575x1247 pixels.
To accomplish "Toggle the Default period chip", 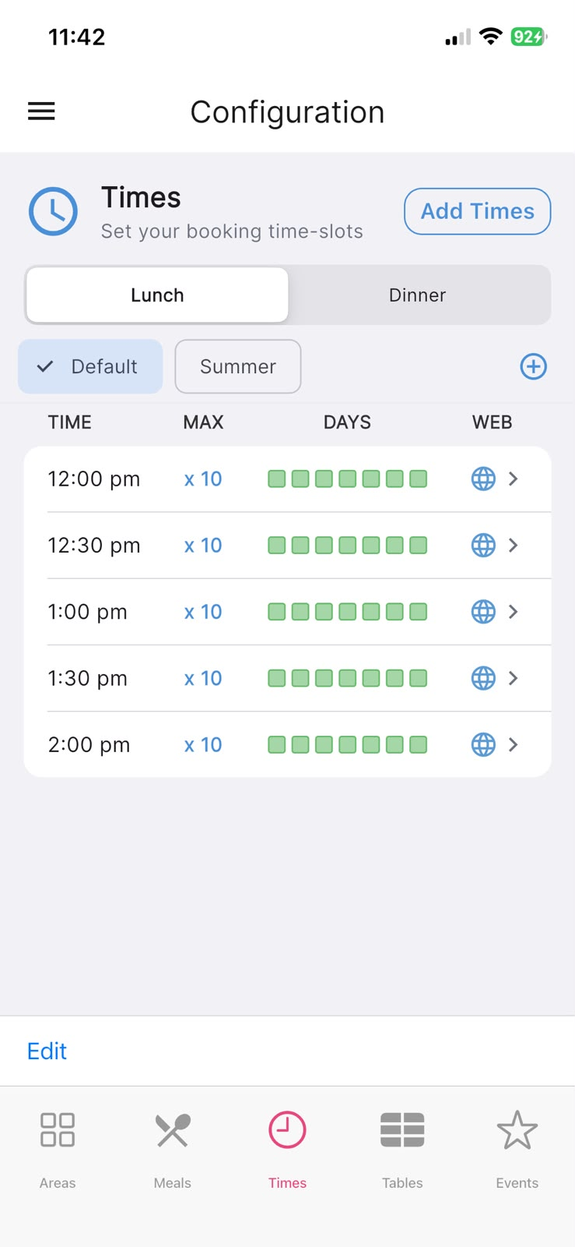I will [90, 366].
